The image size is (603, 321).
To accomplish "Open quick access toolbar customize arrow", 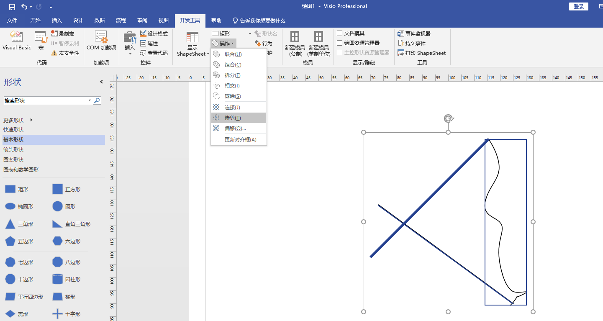I will 51,7.
